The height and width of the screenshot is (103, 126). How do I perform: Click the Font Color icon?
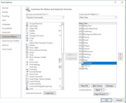pos(27,62)
